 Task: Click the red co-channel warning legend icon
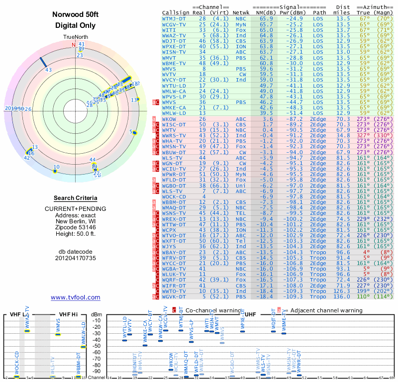pyautogui.click(x=174, y=310)
